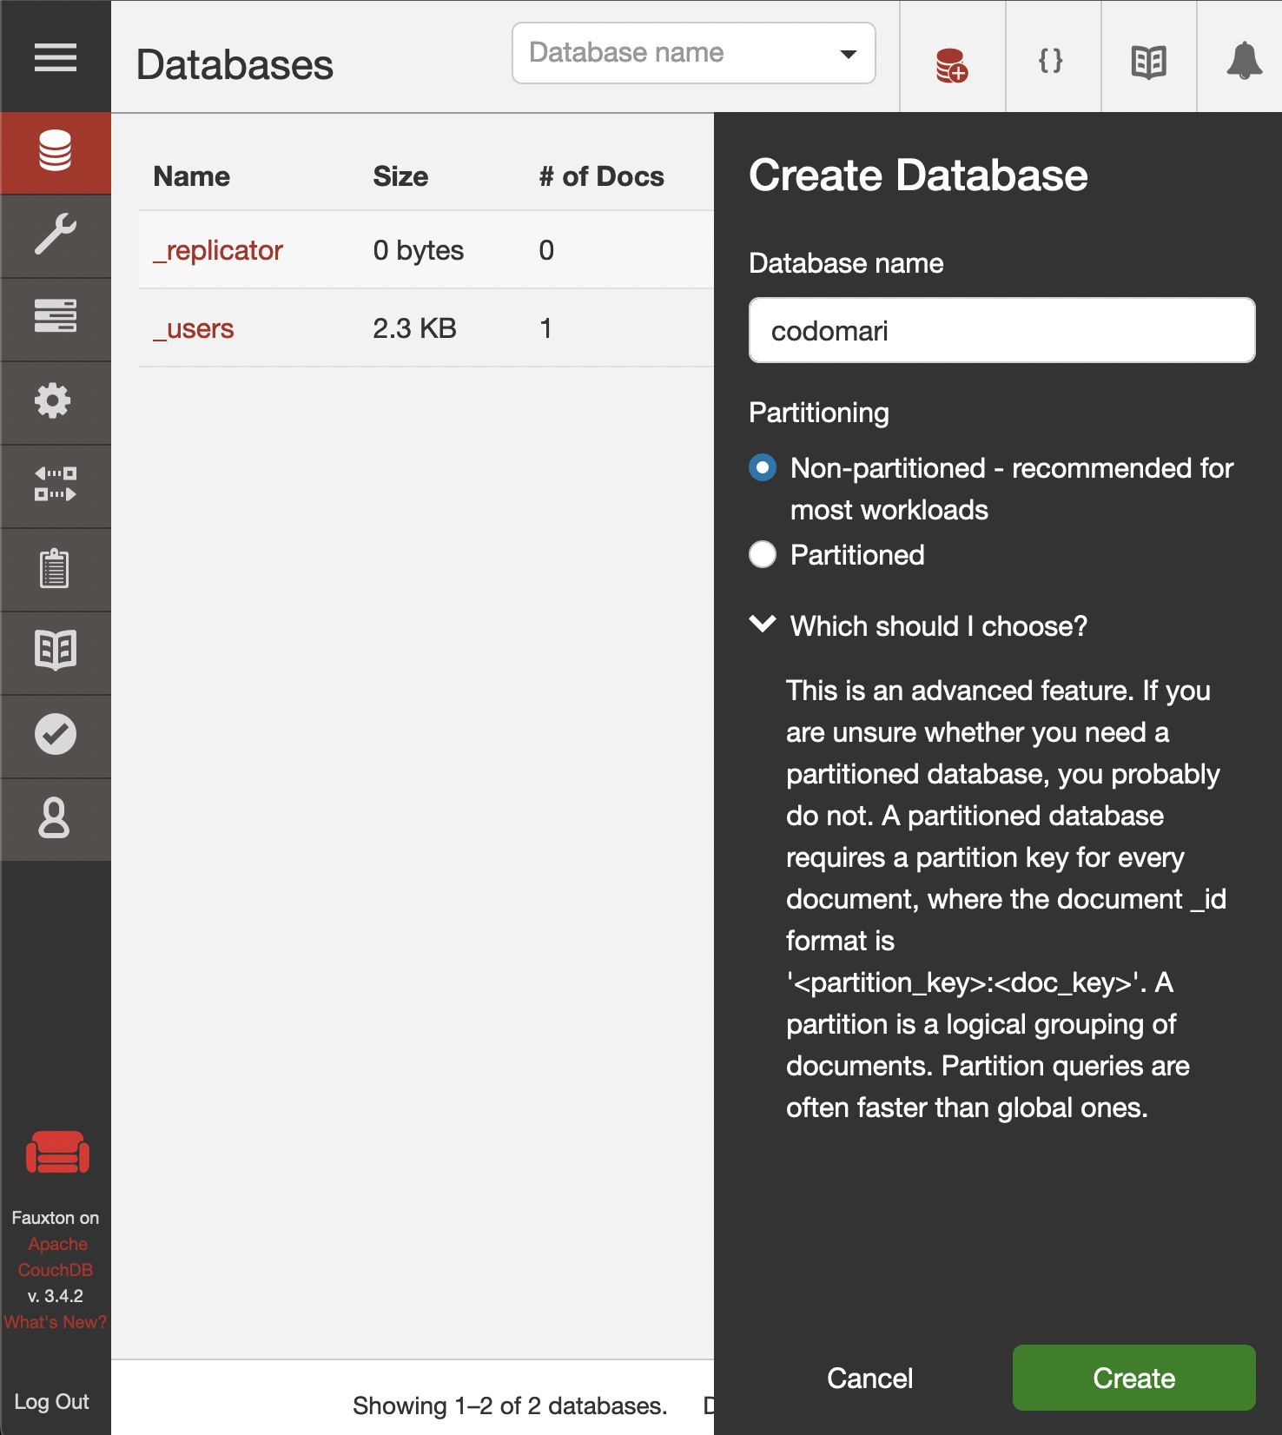Click the '# of Docs' column header

tap(601, 176)
